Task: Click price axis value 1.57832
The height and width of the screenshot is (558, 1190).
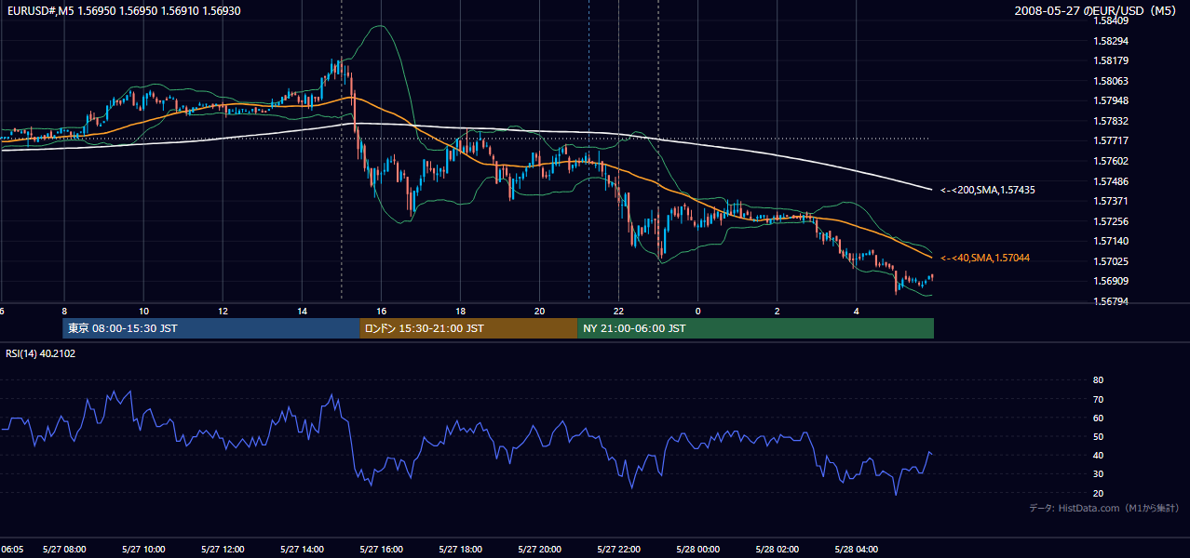Action: tap(1113, 121)
